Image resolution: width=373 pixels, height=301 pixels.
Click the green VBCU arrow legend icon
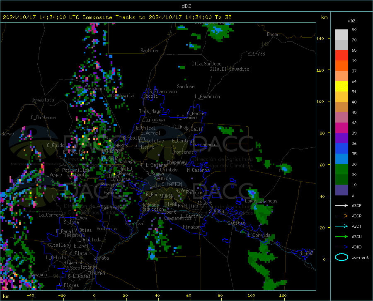pos(342,237)
